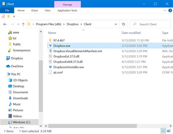173x134 pixels.
Task: Switch to the View ribbon tab
Action: click(x=47, y=11)
